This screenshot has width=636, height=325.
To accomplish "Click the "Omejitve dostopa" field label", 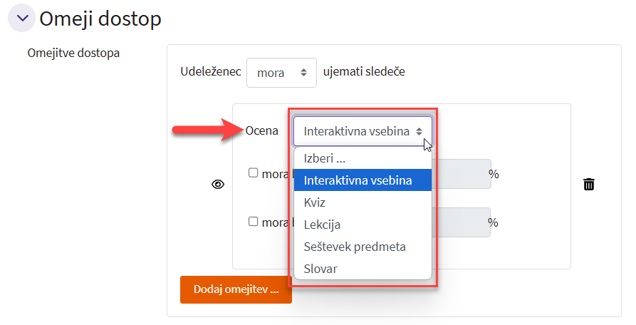I will pyautogui.click(x=73, y=53).
